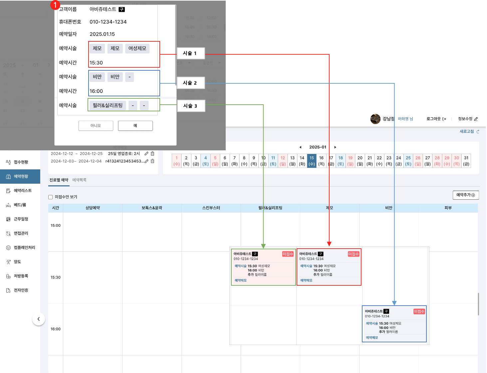Open 전자인증 from the sidebar
Image resolution: width=487 pixels, height=373 pixels.
click(x=20, y=290)
